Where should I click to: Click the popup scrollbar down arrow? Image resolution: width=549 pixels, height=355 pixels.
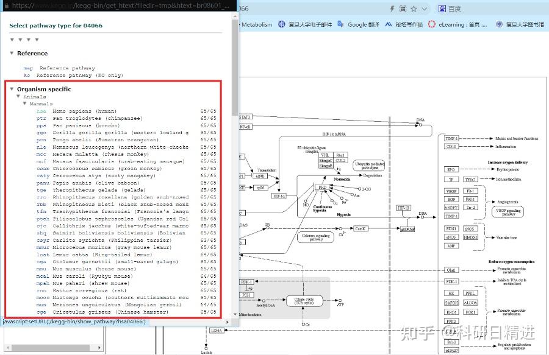(235, 314)
